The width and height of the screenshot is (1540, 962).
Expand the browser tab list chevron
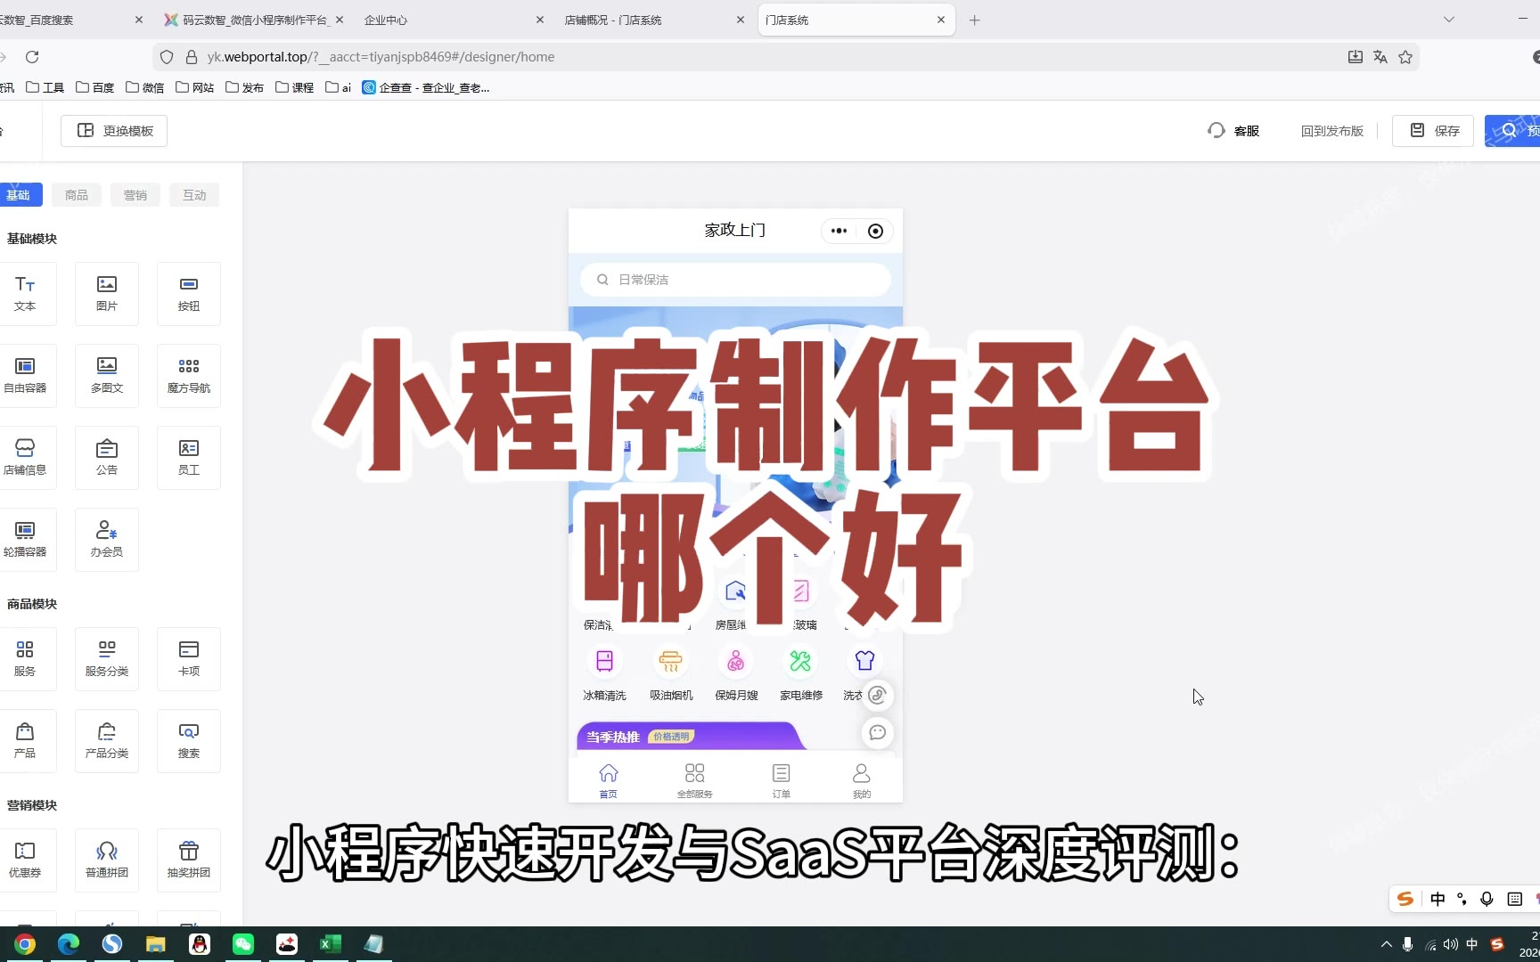point(1449,20)
